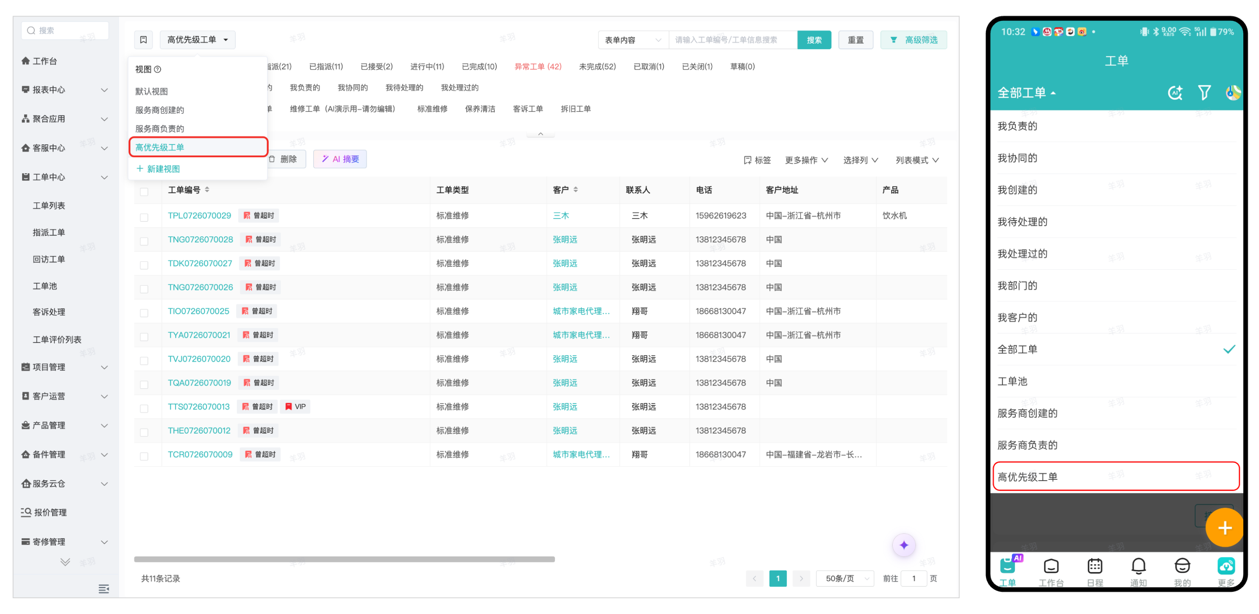This screenshot has height=614, width=1259.
Task: Select checkbox for row TIO0726070025
Action: [x=144, y=313]
